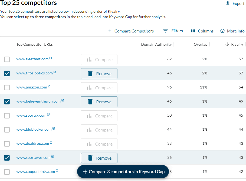This screenshot has height=181, width=246.
Task: Uncheck the www.tifosioptics.com checkbox
Action: (7, 73)
